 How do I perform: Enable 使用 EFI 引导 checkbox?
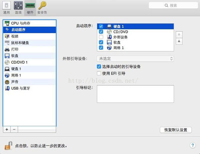point(99,73)
